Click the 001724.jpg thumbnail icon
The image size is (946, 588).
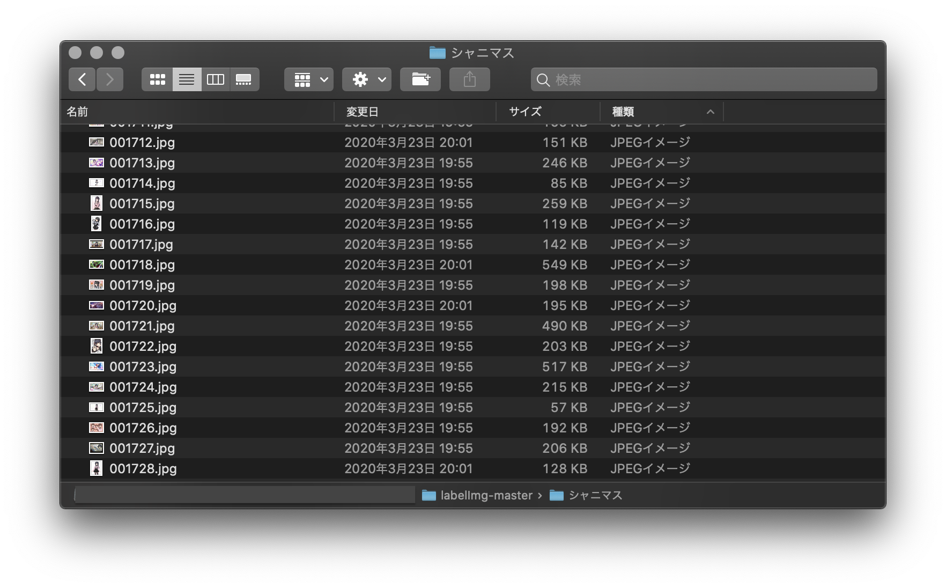click(x=97, y=387)
